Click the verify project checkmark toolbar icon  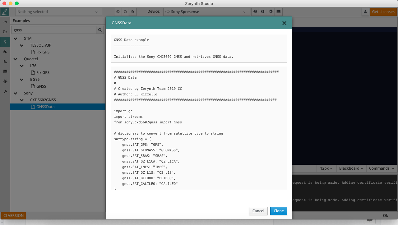point(118,12)
